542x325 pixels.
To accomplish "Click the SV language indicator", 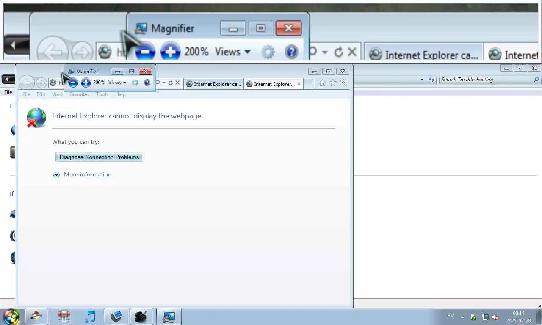I will (451, 316).
